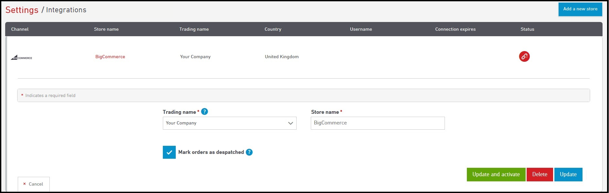Open help icon beside Mark orders as despatched

click(x=249, y=152)
